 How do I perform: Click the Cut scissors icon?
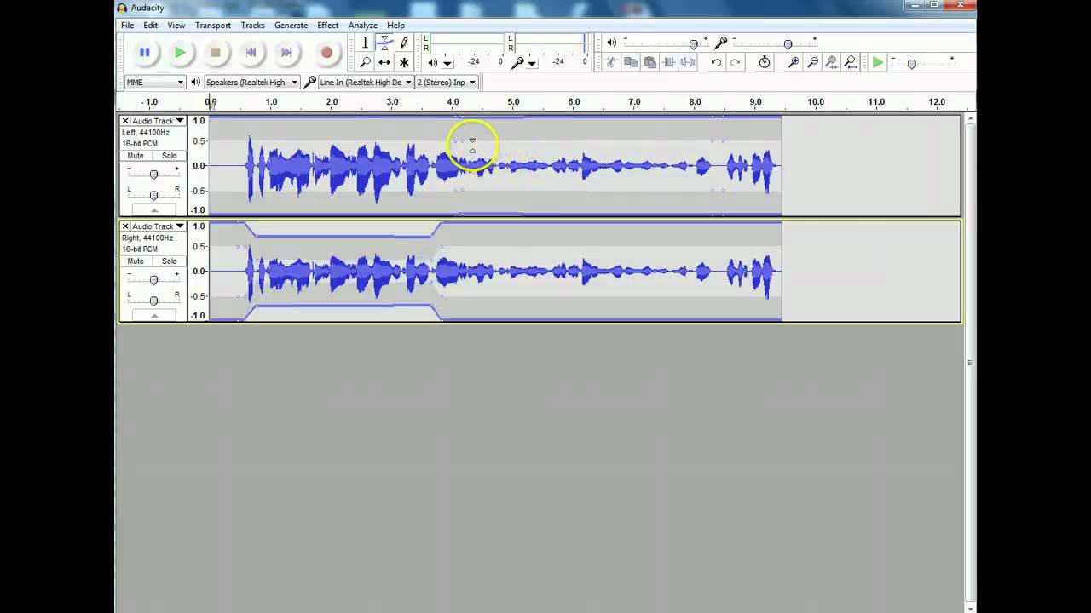click(611, 62)
